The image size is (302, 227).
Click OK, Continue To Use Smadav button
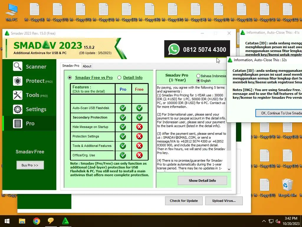[279, 113]
